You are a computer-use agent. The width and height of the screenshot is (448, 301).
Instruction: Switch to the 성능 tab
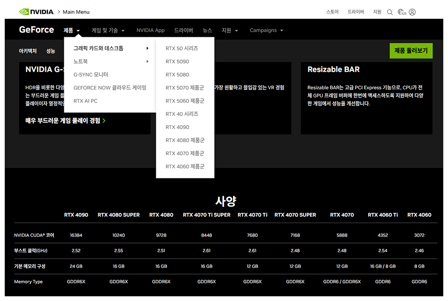pos(51,51)
